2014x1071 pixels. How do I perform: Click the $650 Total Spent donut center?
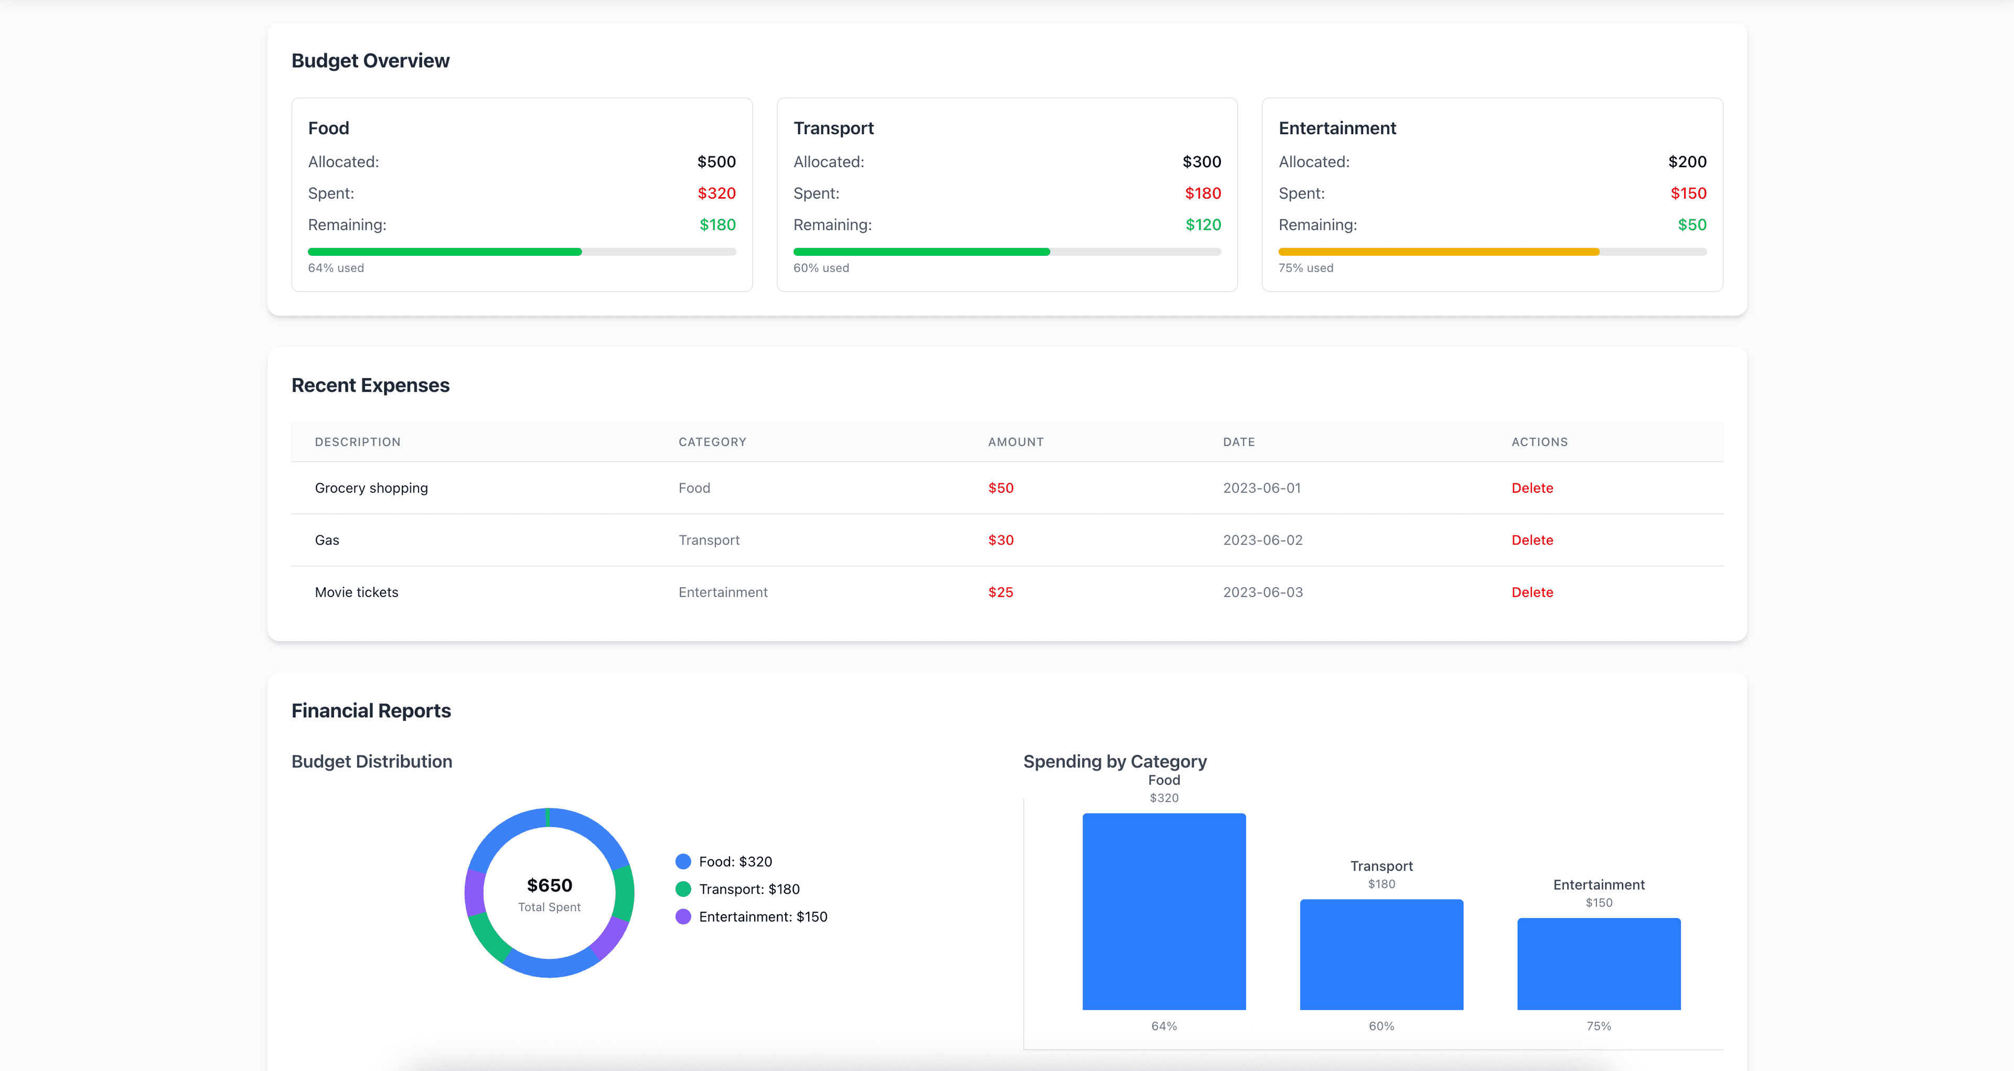coord(549,893)
